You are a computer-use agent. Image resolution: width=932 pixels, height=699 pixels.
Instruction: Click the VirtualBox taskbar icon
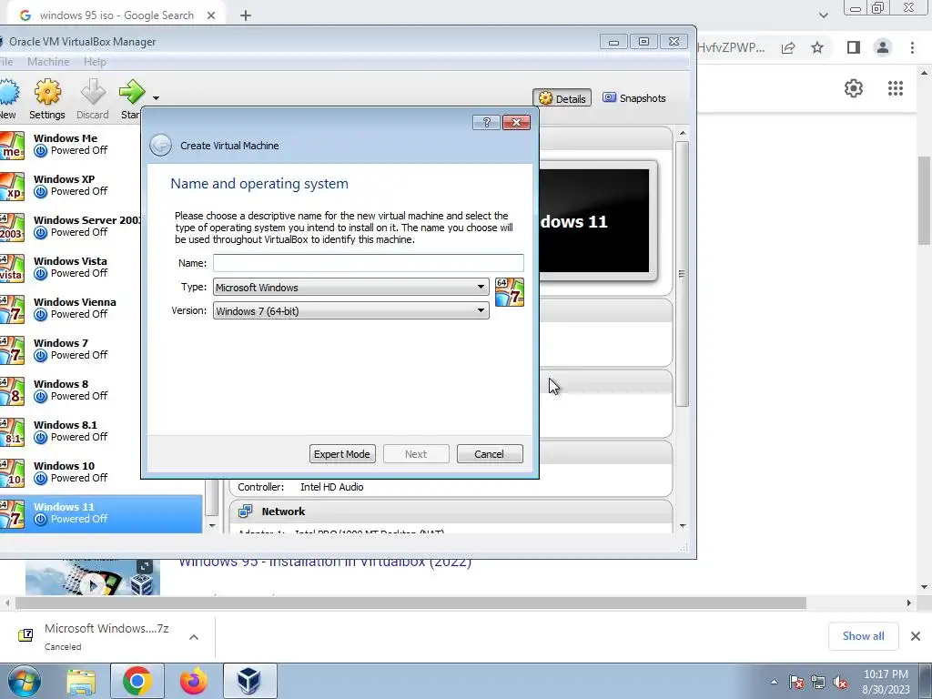coord(249,681)
